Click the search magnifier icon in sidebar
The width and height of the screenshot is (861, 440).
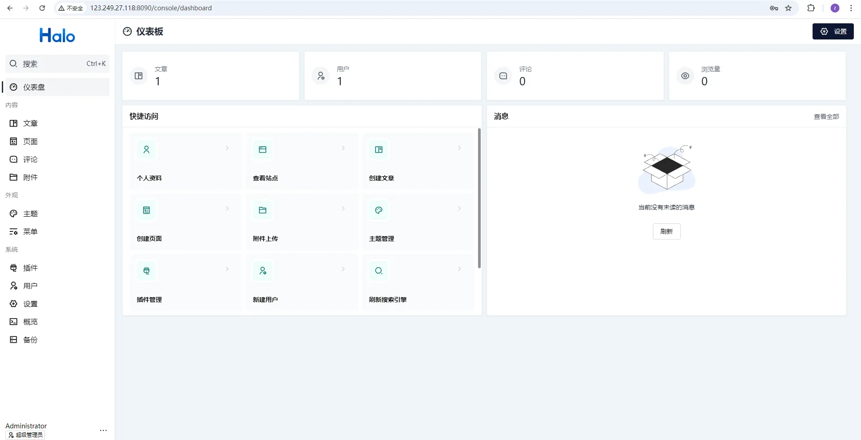pos(13,64)
